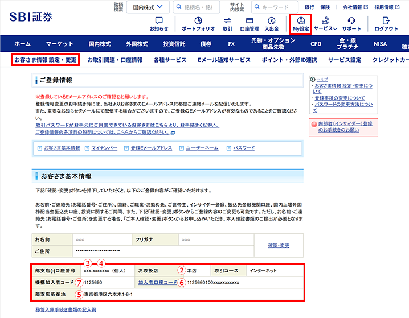
Task: Click the 東京都港区六本木1-6-1 address text
Action: [x=108, y=294]
